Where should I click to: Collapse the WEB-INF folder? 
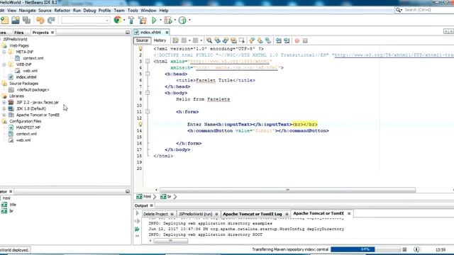[4, 64]
